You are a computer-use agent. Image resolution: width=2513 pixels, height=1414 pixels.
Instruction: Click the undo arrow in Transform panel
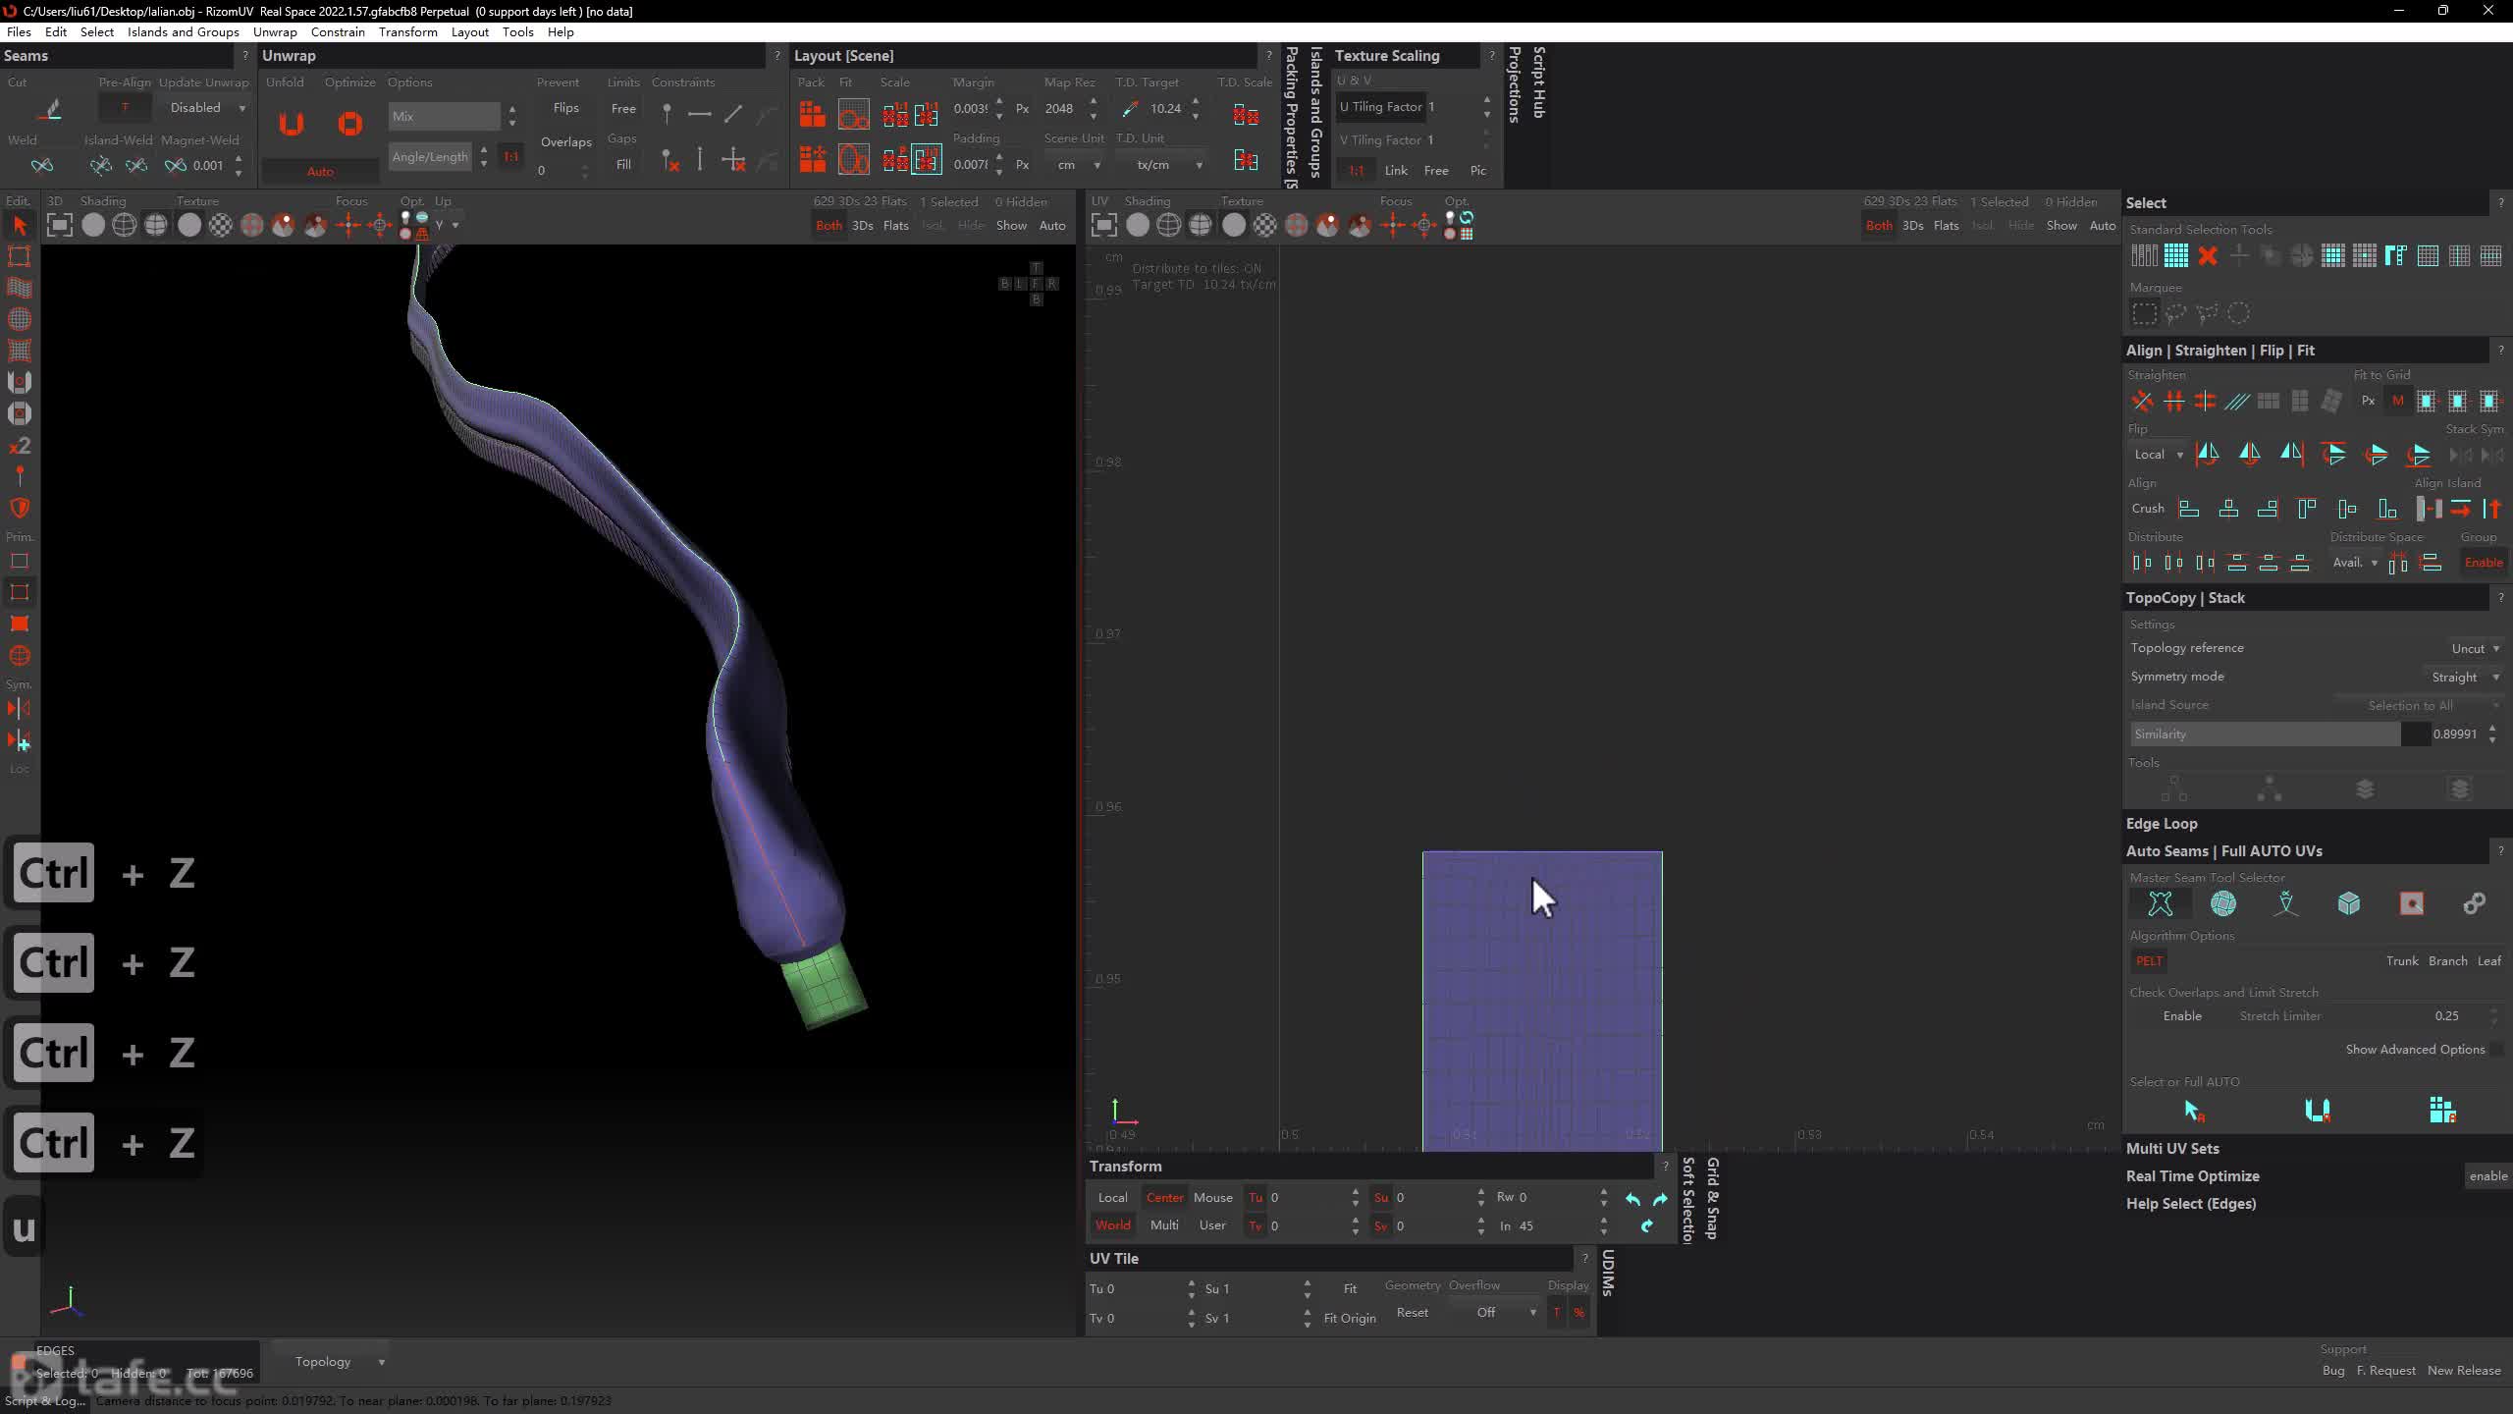click(1632, 1199)
